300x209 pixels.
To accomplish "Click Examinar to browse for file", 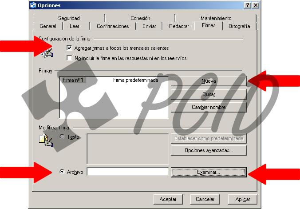I will [208, 172].
